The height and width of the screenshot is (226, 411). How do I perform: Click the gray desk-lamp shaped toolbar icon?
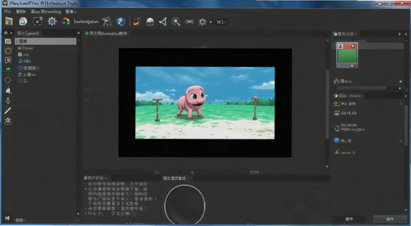pos(107,22)
